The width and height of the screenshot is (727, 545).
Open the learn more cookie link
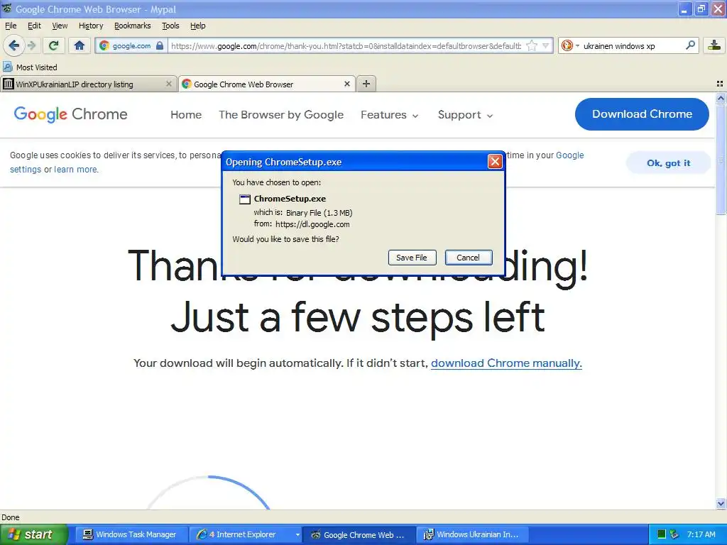75,169
